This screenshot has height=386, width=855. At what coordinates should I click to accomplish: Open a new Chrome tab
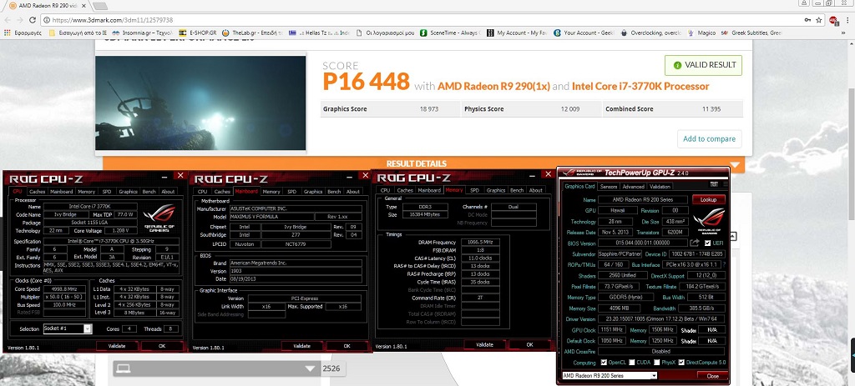point(100,6)
